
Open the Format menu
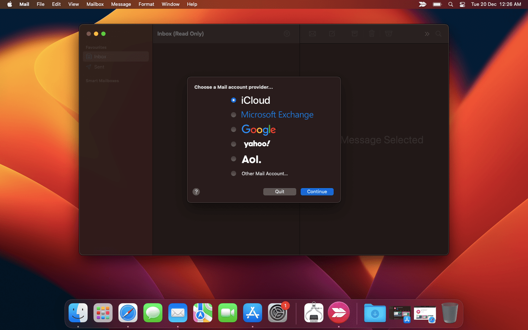[146, 4]
